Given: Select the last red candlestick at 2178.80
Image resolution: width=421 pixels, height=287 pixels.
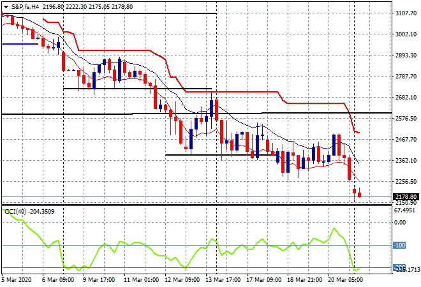Looking at the screenshot, I should [x=360, y=194].
